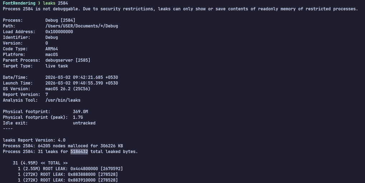Click the 'leaks Report Version: 4.0' line

pos(34,140)
